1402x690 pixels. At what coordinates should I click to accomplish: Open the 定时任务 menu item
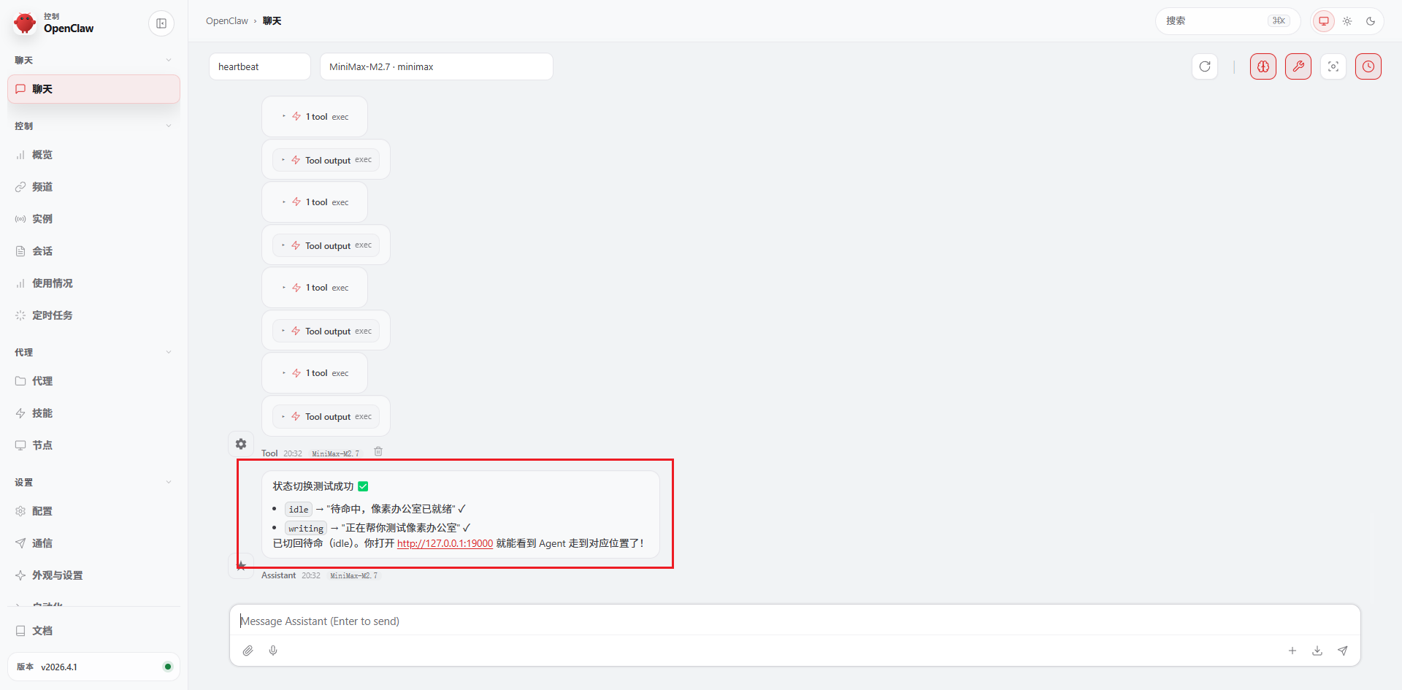click(x=52, y=315)
